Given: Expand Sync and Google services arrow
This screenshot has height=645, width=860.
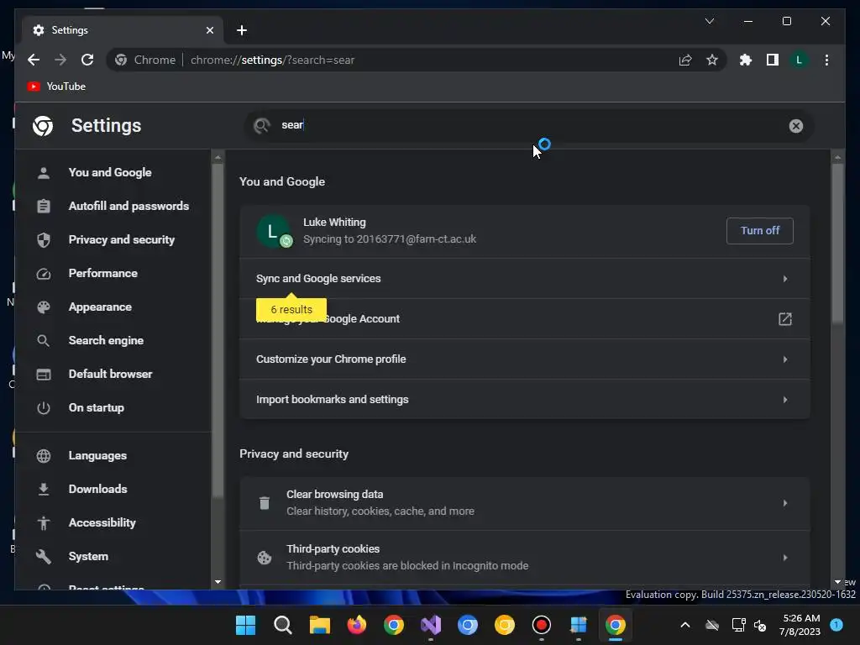Looking at the screenshot, I should pyautogui.click(x=785, y=279).
